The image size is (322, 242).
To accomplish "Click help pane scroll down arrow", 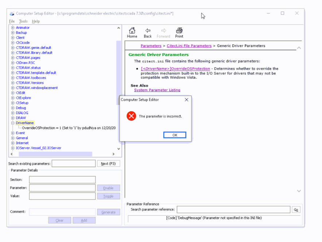I will tap(299, 191).
